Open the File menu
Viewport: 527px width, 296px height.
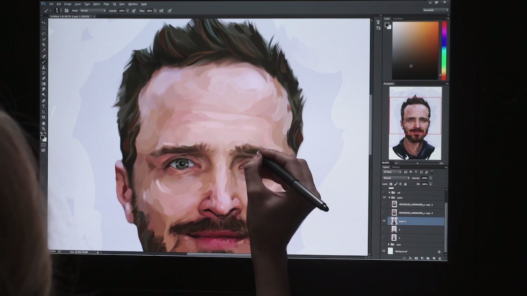(51, 4)
